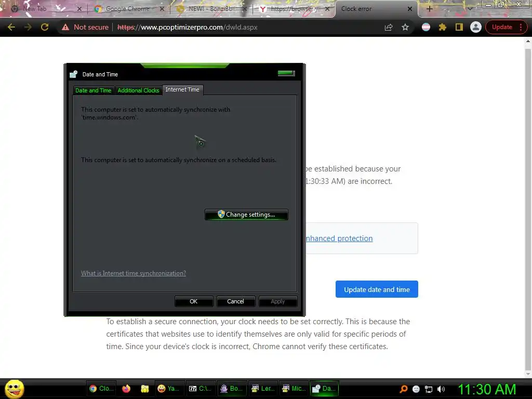Switch to the Google Chrome tab
The height and width of the screenshot is (399, 532).
click(129, 9)
